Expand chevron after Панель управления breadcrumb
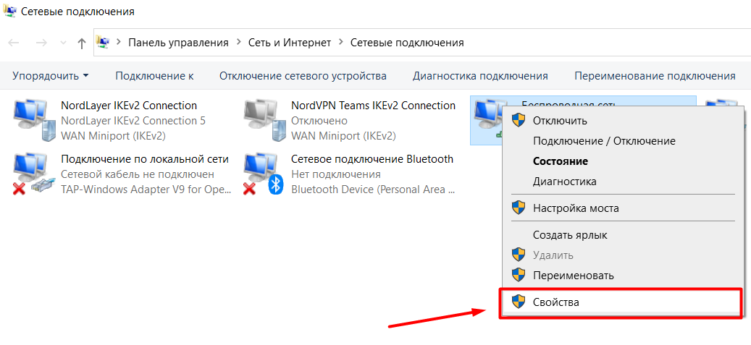This screenshot has width=751, height=345. [238, 43]
